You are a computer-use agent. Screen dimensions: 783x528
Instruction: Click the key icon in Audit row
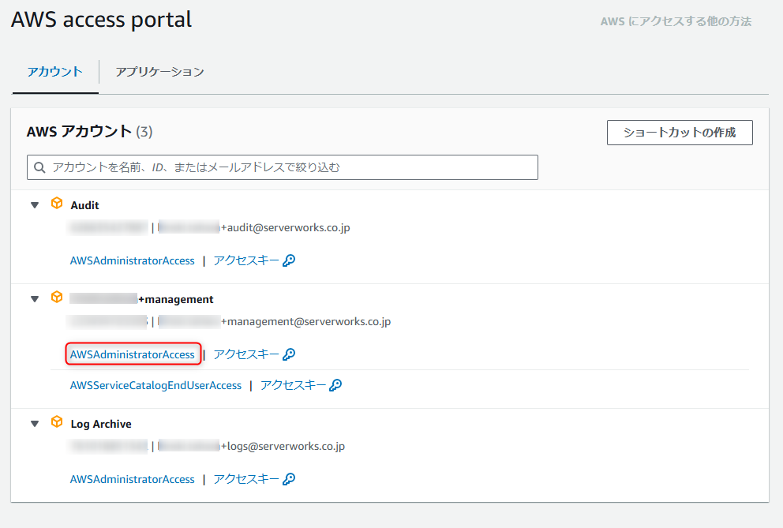coord(289,260)
